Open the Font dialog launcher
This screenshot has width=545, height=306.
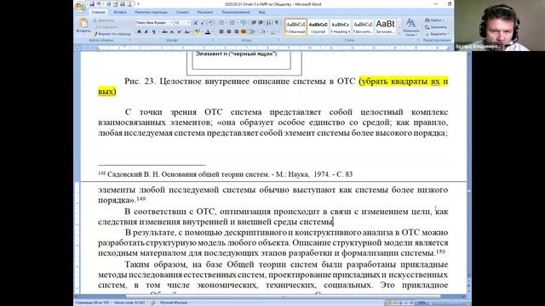click(x=213, y=40)
